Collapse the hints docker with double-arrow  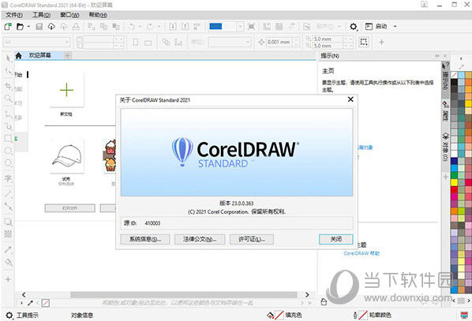[437, 56]
